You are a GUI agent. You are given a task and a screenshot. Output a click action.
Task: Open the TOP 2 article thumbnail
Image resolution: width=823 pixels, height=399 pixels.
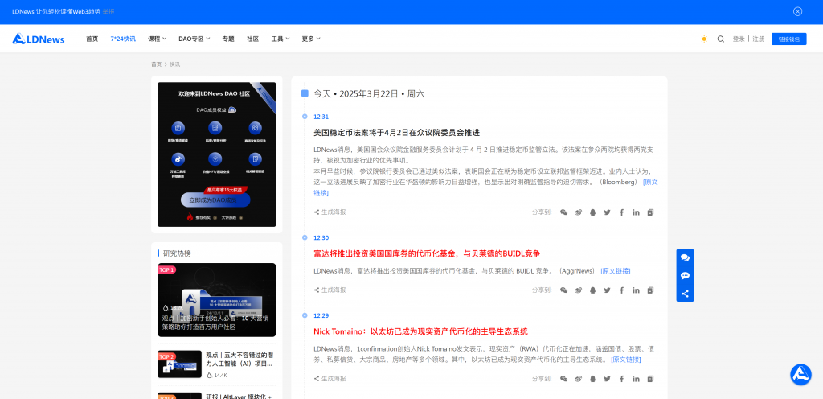(179, 364)
